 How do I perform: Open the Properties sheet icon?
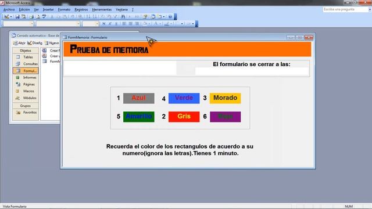[x=145, y=17]
